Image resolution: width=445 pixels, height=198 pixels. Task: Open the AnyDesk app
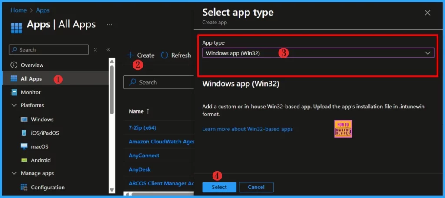click(x=139, y=169)
